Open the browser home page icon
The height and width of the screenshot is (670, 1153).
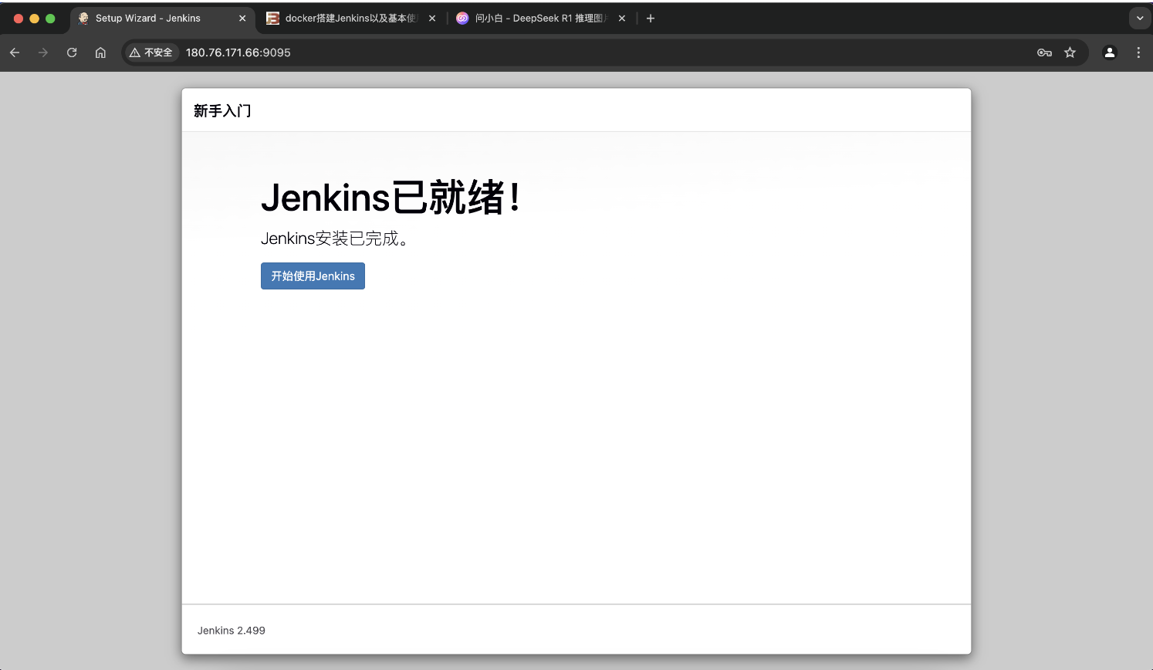[100, 52]
